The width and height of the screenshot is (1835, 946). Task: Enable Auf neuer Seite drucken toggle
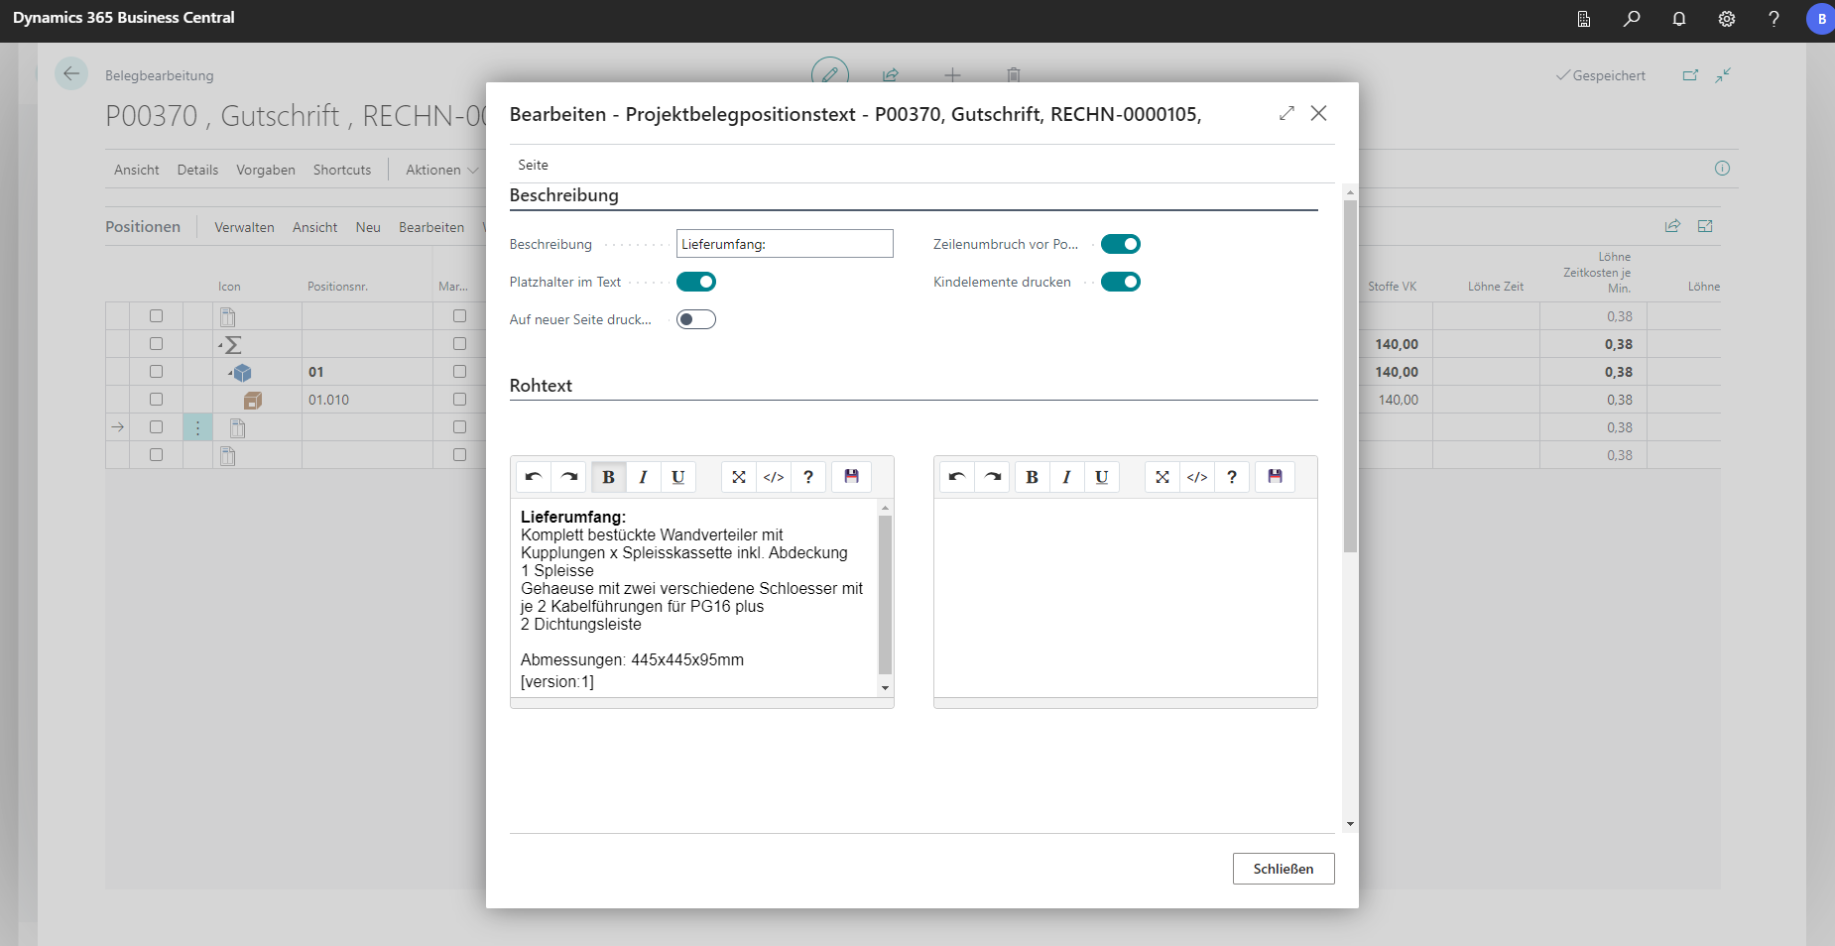[x=696, y=319]
